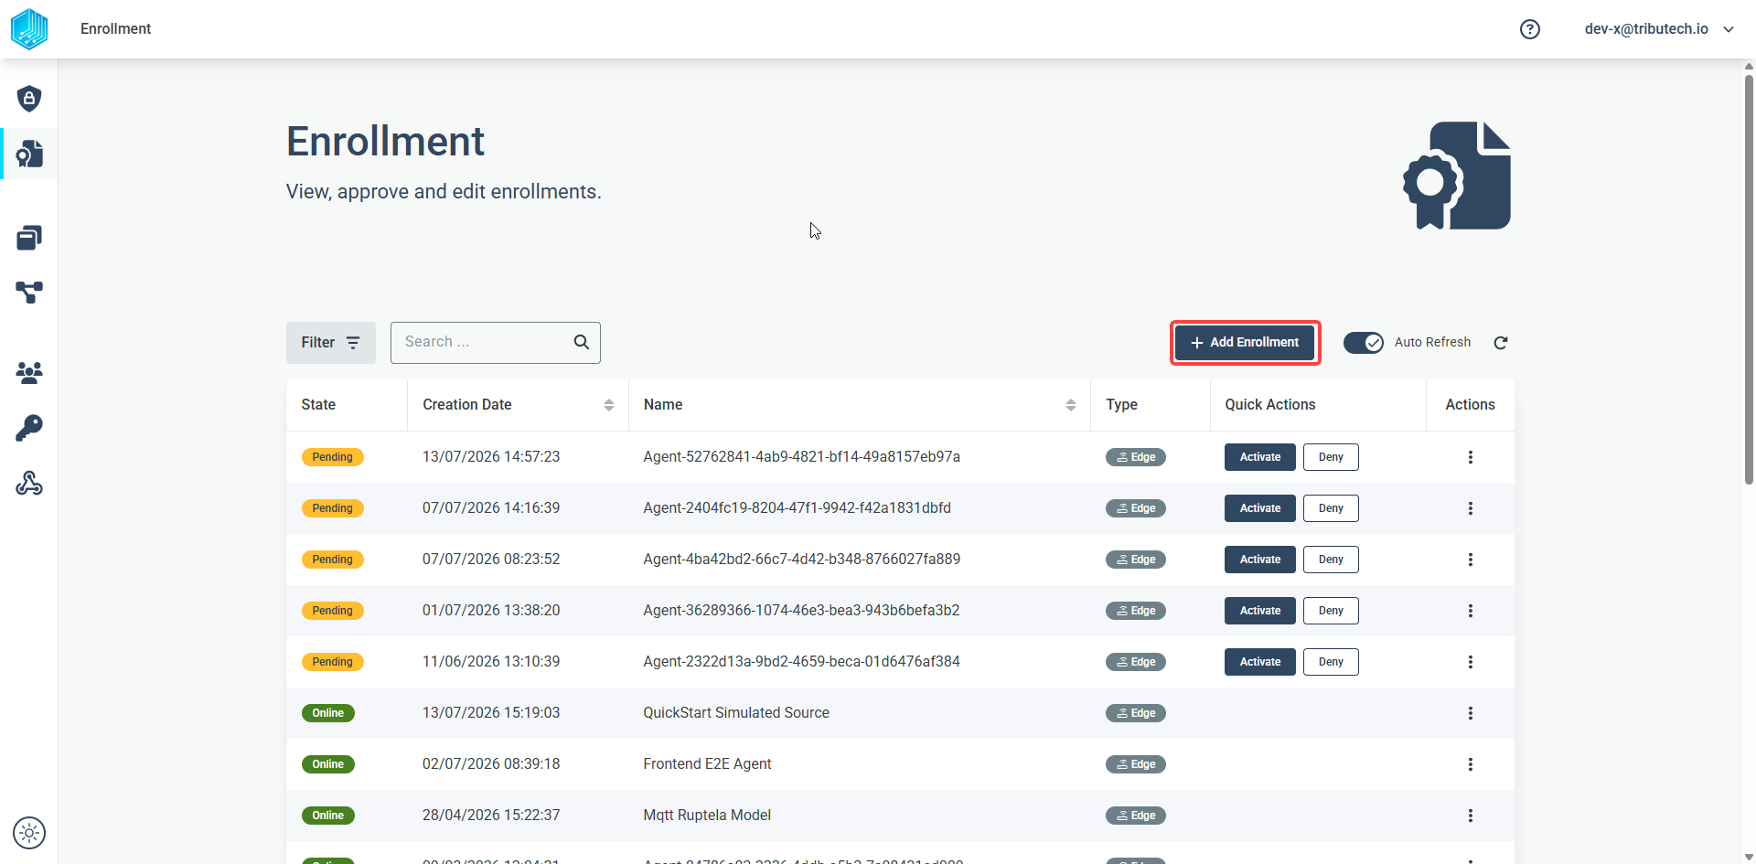
Task: Activate enrollment Agent-2404fc19
Action: point(1259,508)
